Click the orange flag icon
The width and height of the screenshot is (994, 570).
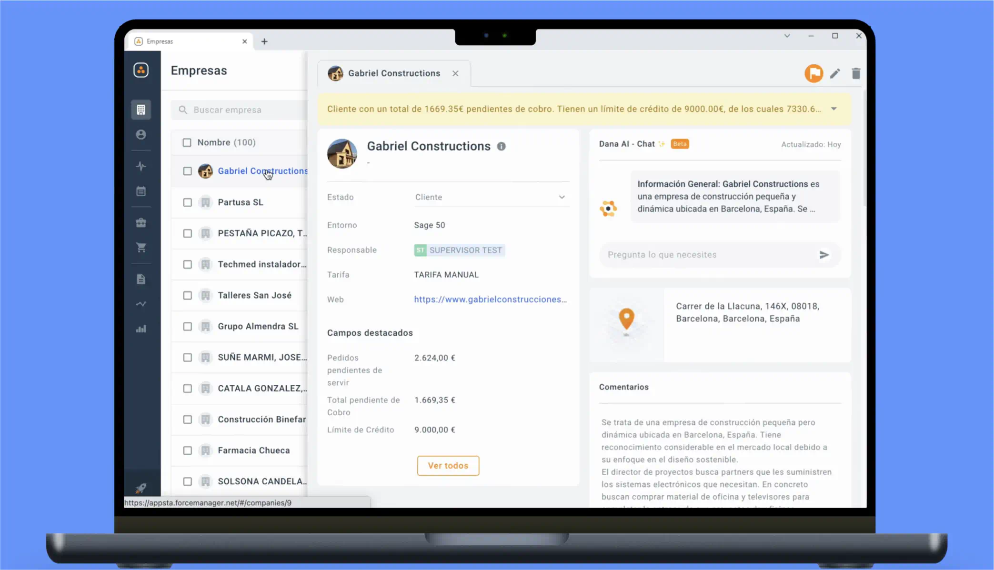pos(814,73)
